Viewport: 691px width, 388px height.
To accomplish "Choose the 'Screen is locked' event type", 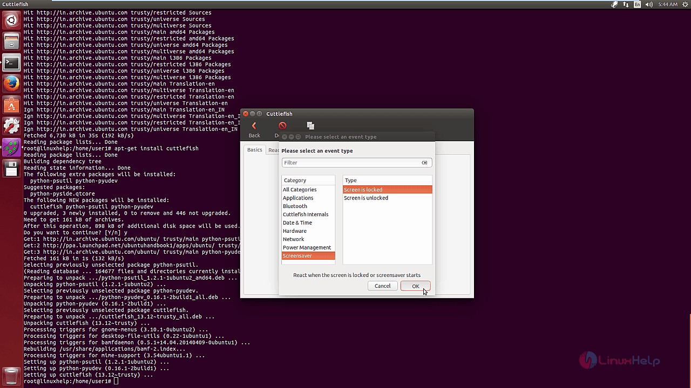I will [388, 190].
